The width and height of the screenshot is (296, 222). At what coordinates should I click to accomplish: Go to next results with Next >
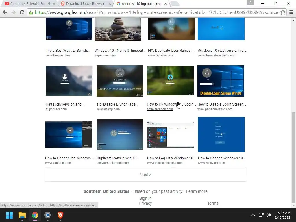[146, 175]
